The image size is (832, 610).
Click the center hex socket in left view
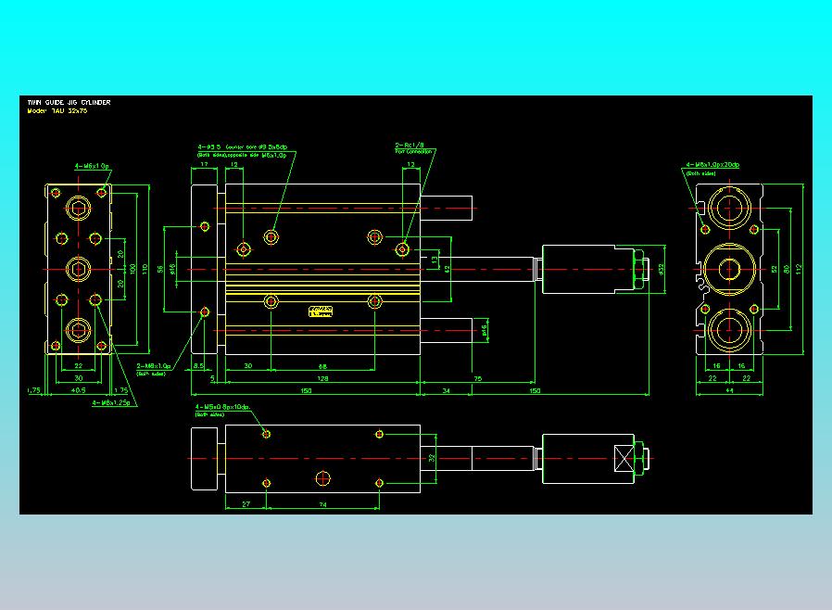pyautogui.click(x=79, y=269)
